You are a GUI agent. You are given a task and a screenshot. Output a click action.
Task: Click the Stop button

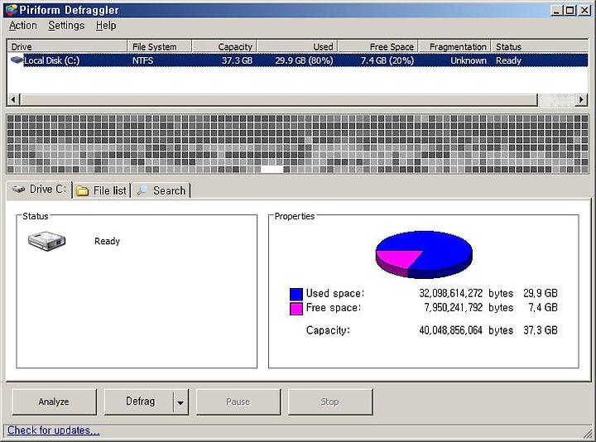329,401
